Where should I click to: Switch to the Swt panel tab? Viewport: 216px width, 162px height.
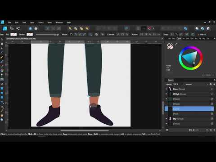coord(188,39)
